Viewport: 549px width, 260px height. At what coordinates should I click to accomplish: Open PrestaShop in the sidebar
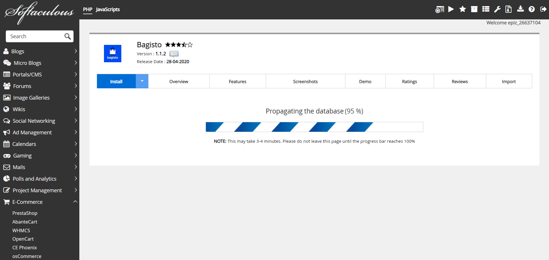point(25,213)
